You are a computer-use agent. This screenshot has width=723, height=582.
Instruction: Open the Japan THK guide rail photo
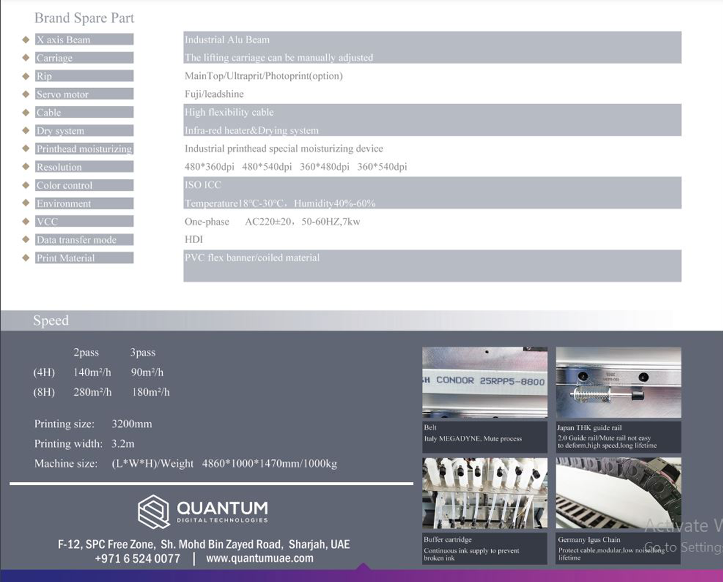click(618, 382)
